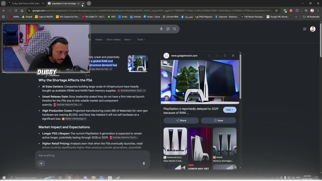
Task: Open the Google apps grid
Action: 305,29
